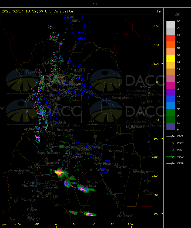Click the dBZ heading above the color scale
191x228 pixels.
click(177, 15)
